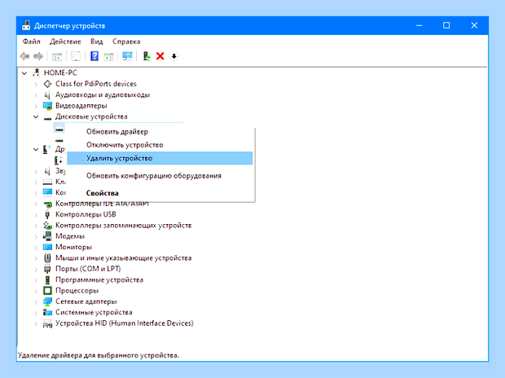The height and width of the screenshot is (378, 505).
Task: Select Программные устройства label
Action: 99,279
